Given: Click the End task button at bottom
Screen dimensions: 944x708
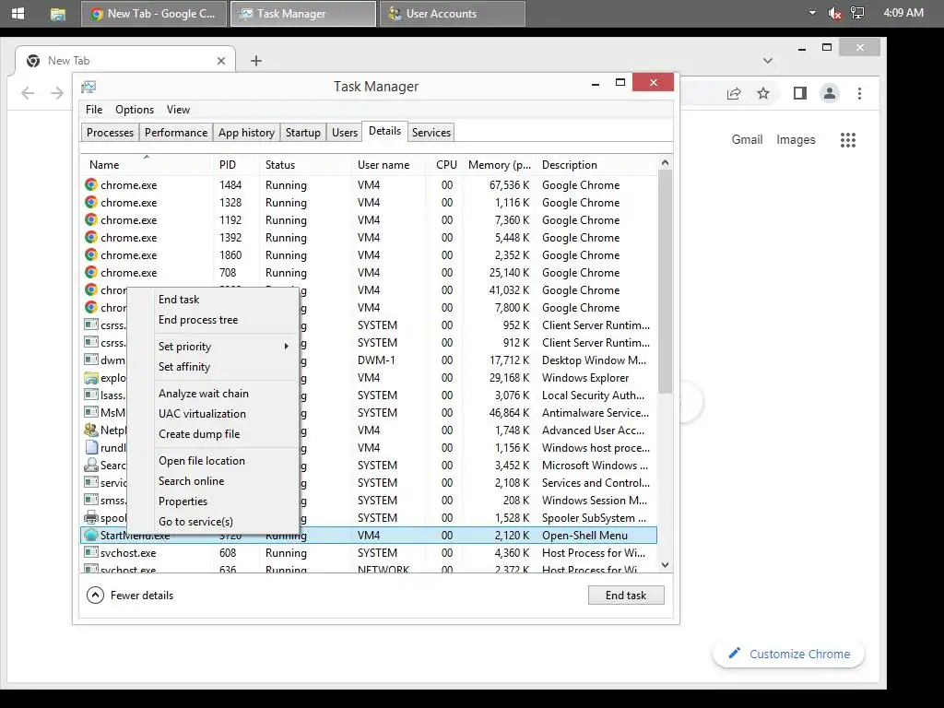Looking at the screenshot, I should click(x=626, y=595).
